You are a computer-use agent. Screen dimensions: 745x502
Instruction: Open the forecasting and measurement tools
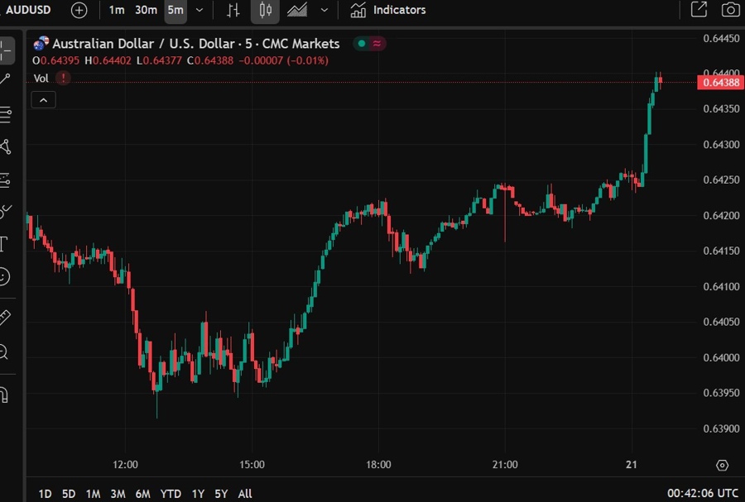pyautogui.click(x=5, y=179)
